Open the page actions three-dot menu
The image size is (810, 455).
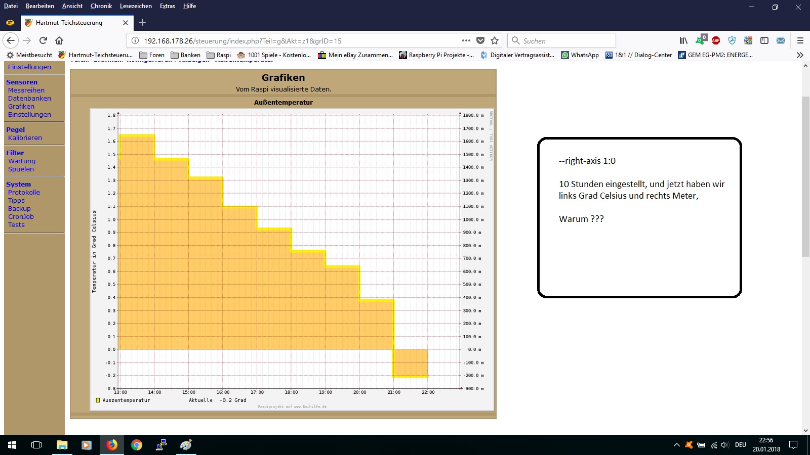(466, 40)
